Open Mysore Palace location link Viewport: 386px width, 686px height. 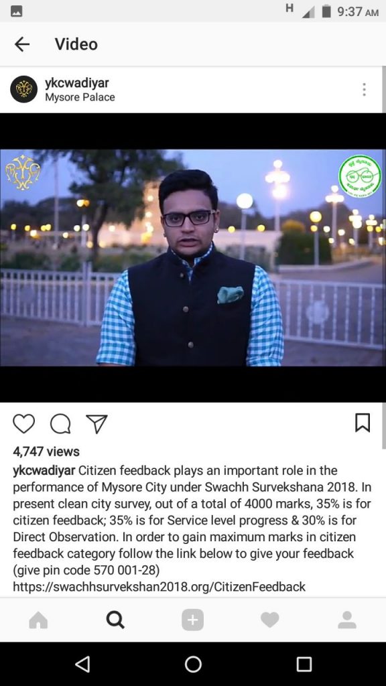pyautogui.click(x=80, y=97)
